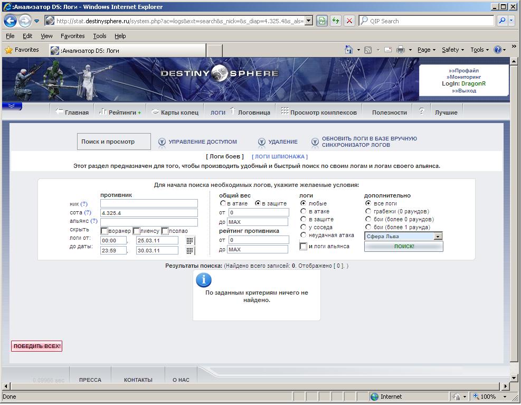
Task: Toggle the лиенсу checkbox
Action: click(x=136, y=231)
